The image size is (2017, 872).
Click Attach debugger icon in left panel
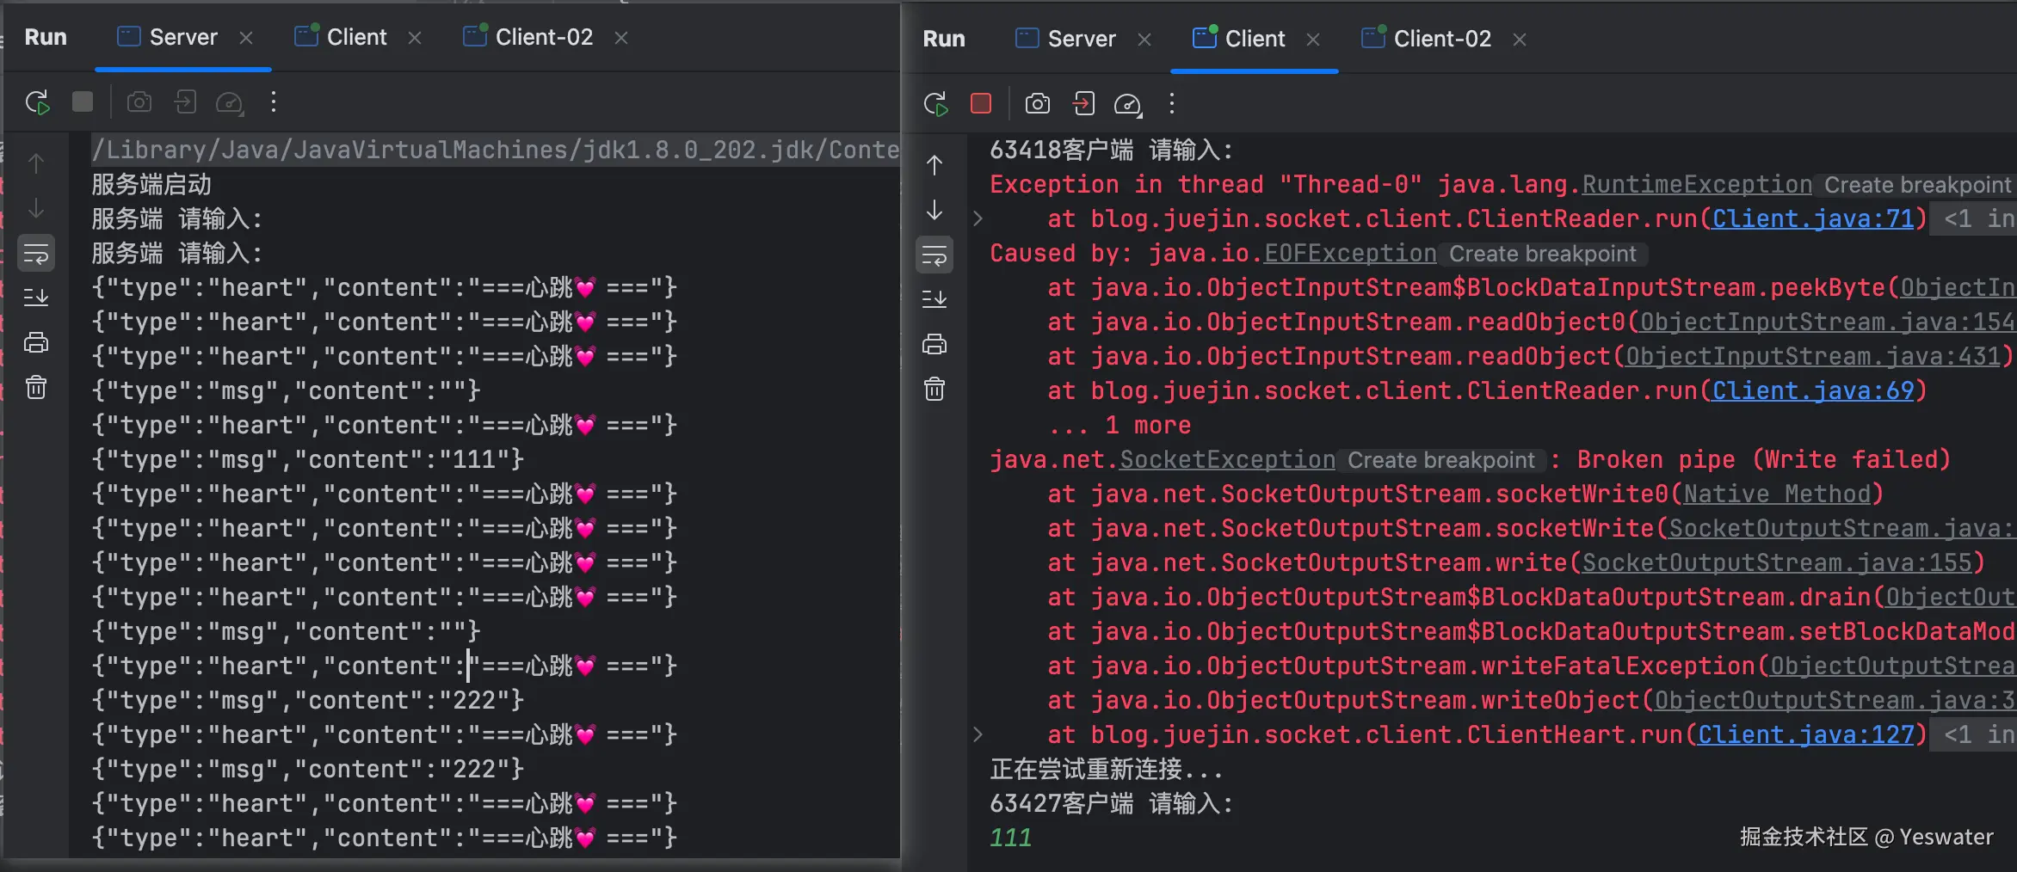(x=185, y=102)
